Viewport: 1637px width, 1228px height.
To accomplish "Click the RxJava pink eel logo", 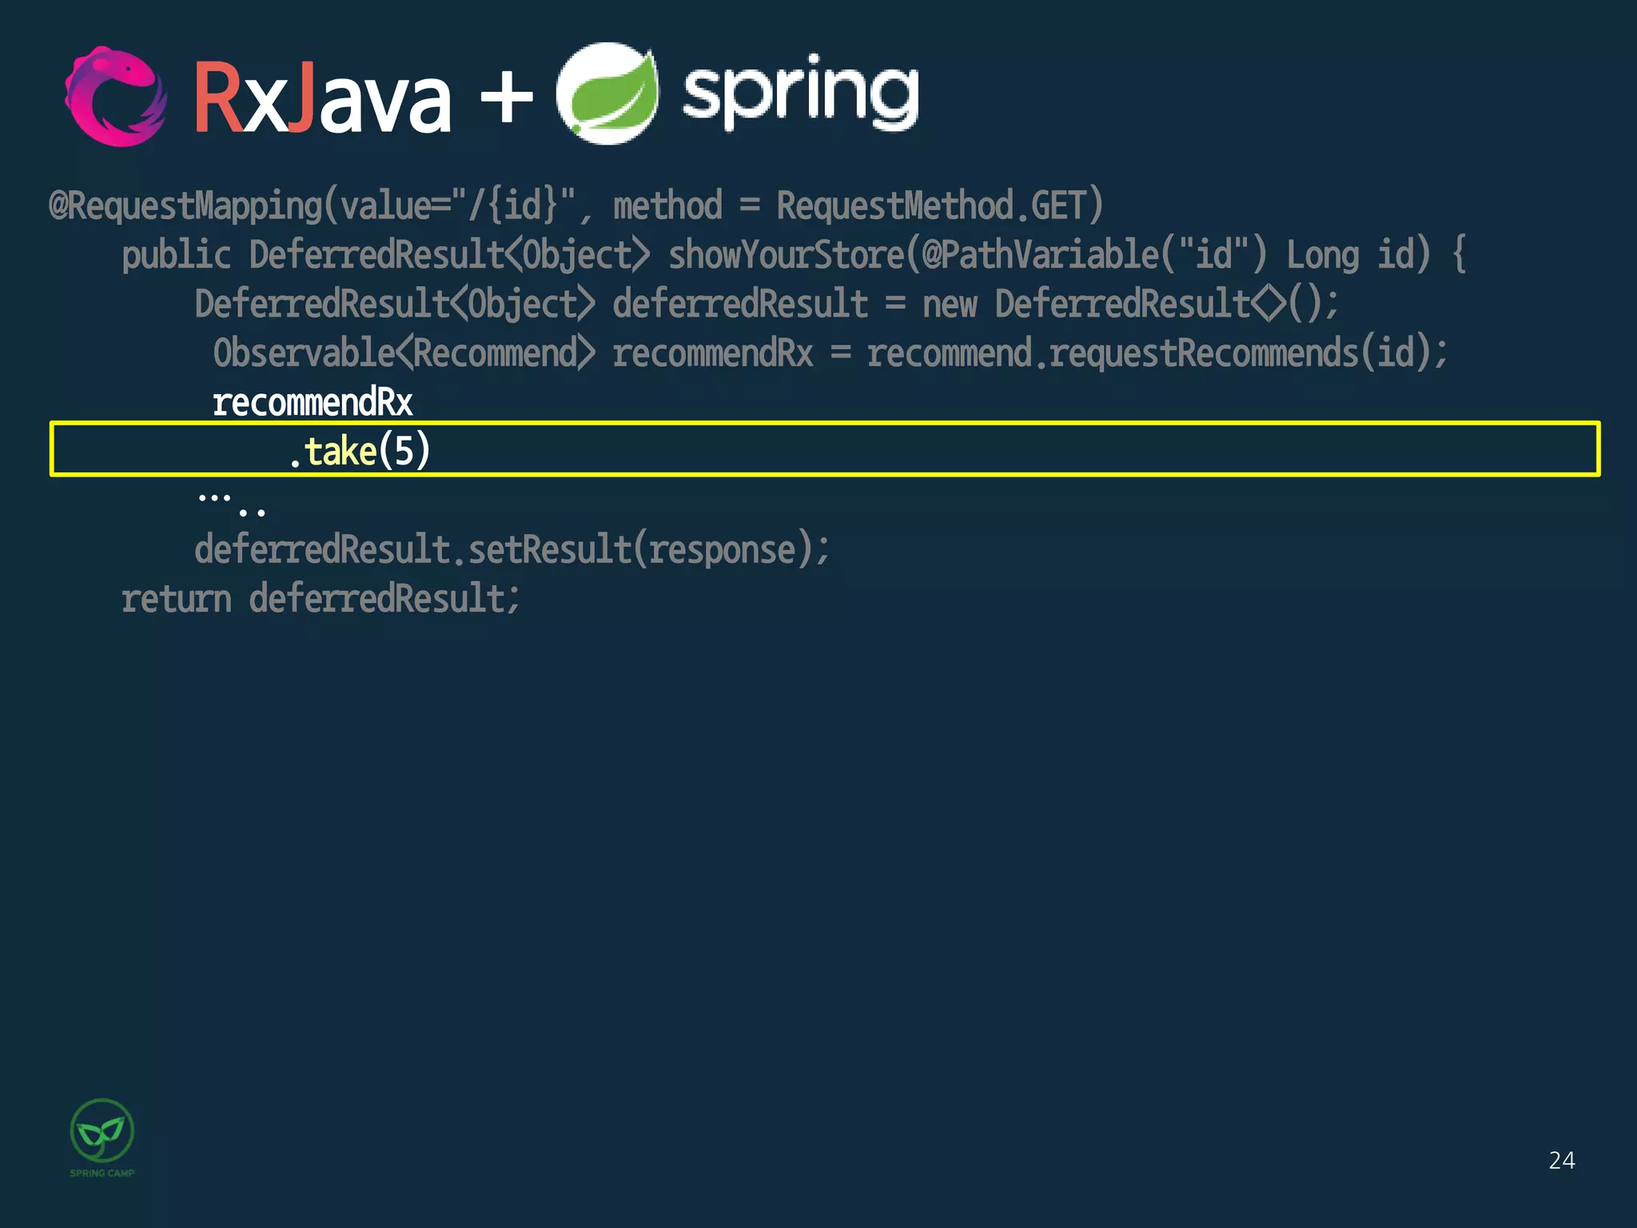I will [x=117, y=97].
